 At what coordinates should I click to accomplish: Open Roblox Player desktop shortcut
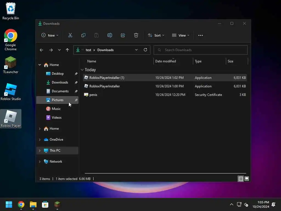11,119
